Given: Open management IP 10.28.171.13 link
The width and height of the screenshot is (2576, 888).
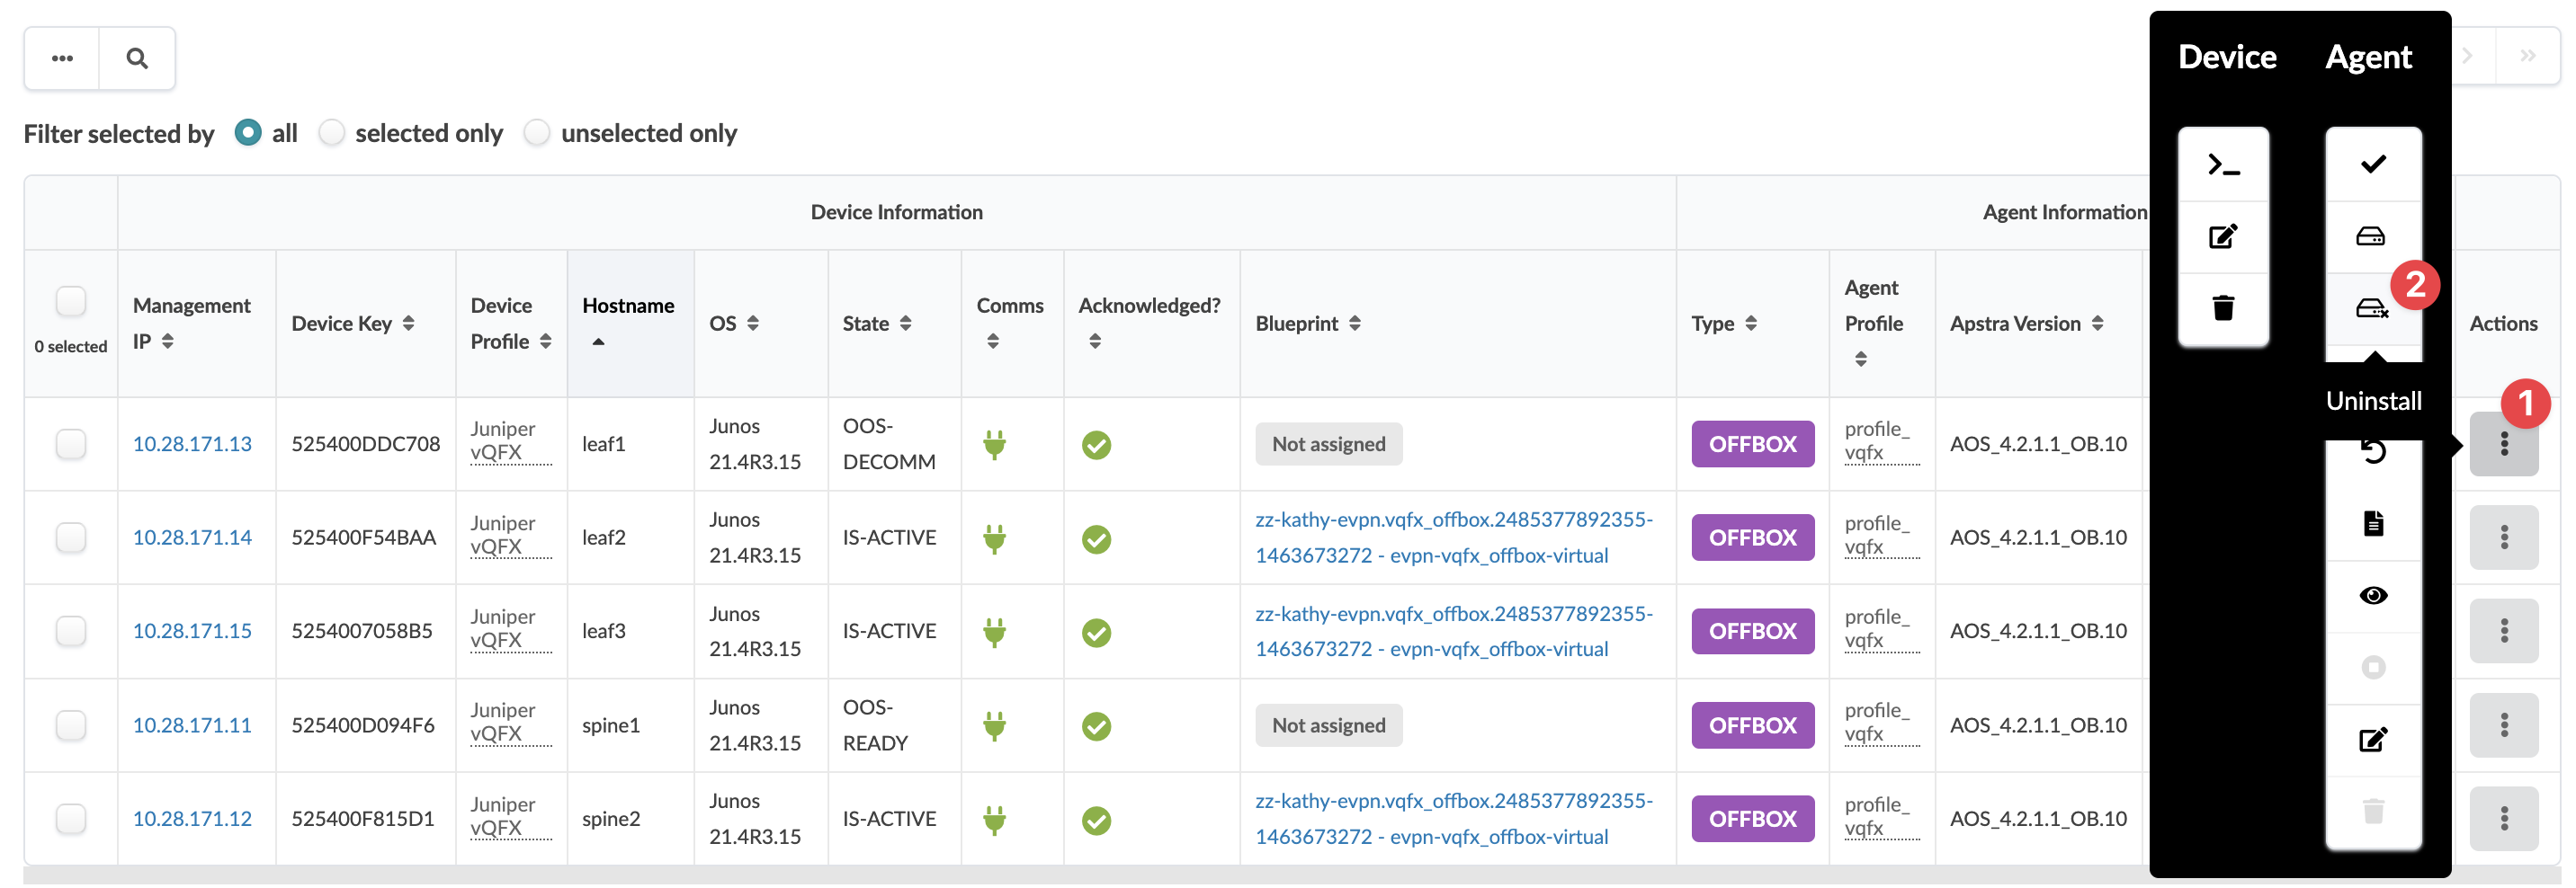Looking at the screenshot, I should click(x=192, y=443).
